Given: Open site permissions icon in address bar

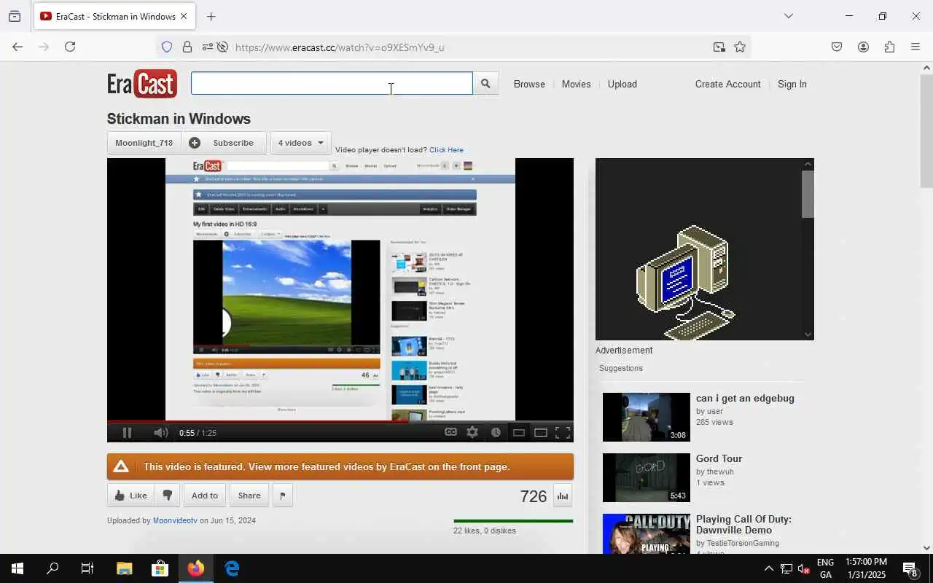Looking at the screenshot, I should pyautogui.click(x=208, y=47).
